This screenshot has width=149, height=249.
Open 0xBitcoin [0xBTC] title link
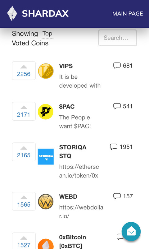click(x=72, y=241)
